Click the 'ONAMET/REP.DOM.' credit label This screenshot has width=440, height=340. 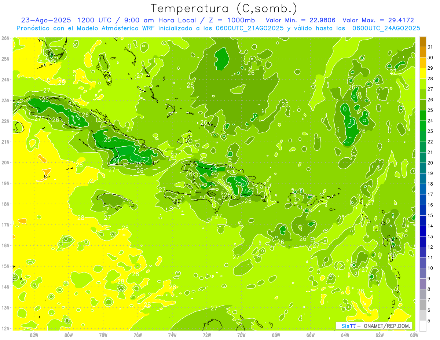(x=388, y=326)
